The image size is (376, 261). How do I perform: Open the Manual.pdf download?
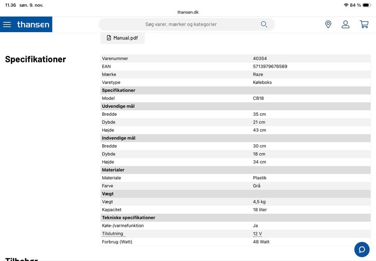pyautogui.click(x=123, y=38)
